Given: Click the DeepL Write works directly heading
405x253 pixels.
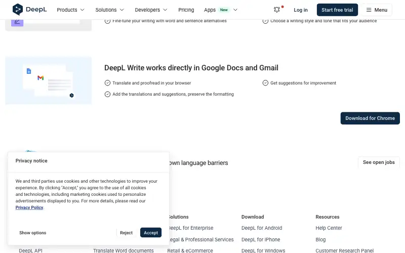Looking at the screenshot, I should coord(191,68).
